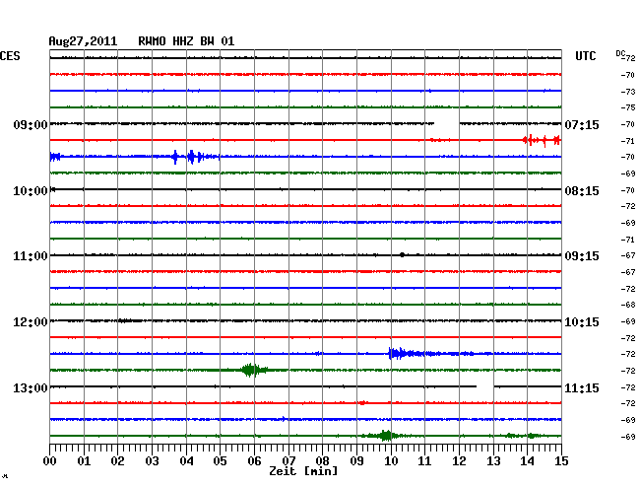
Task: Click the date text Aug27,2011
Action: click(x=83, y=41)
